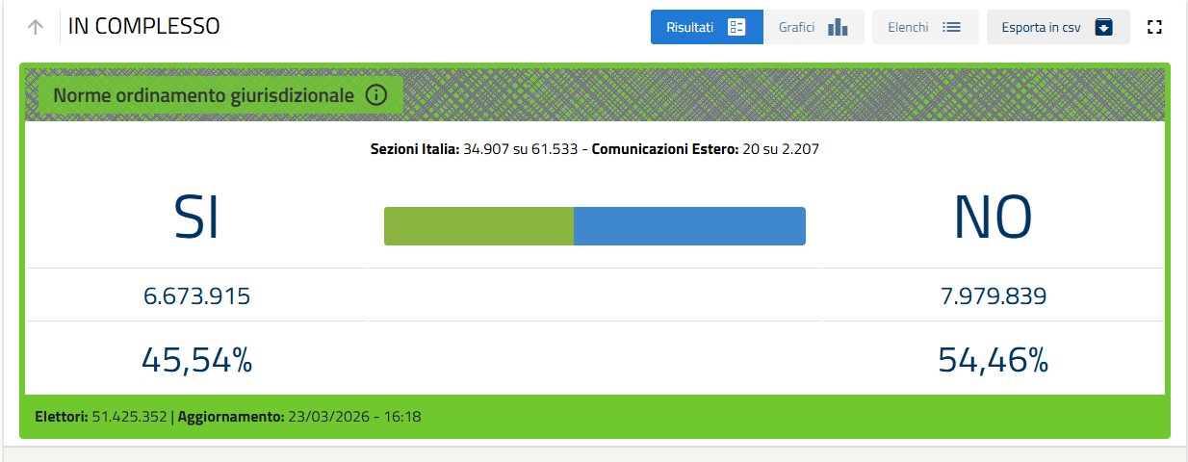Click the results icon in Risultati tab
This screenshot has width=1188, height=462.
pyautogui.click(x=737, y=27)
